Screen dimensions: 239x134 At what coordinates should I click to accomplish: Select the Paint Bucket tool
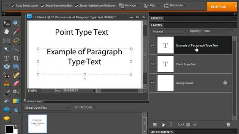pos(7,101)
